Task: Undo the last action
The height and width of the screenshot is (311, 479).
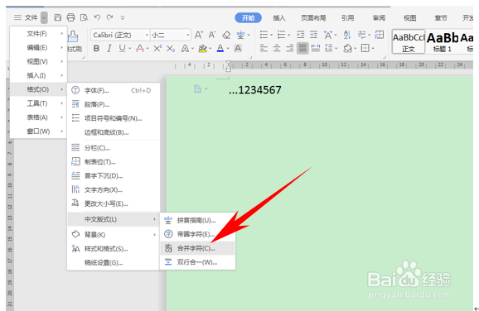Action: pyautogui.click(x=97, y=17)
